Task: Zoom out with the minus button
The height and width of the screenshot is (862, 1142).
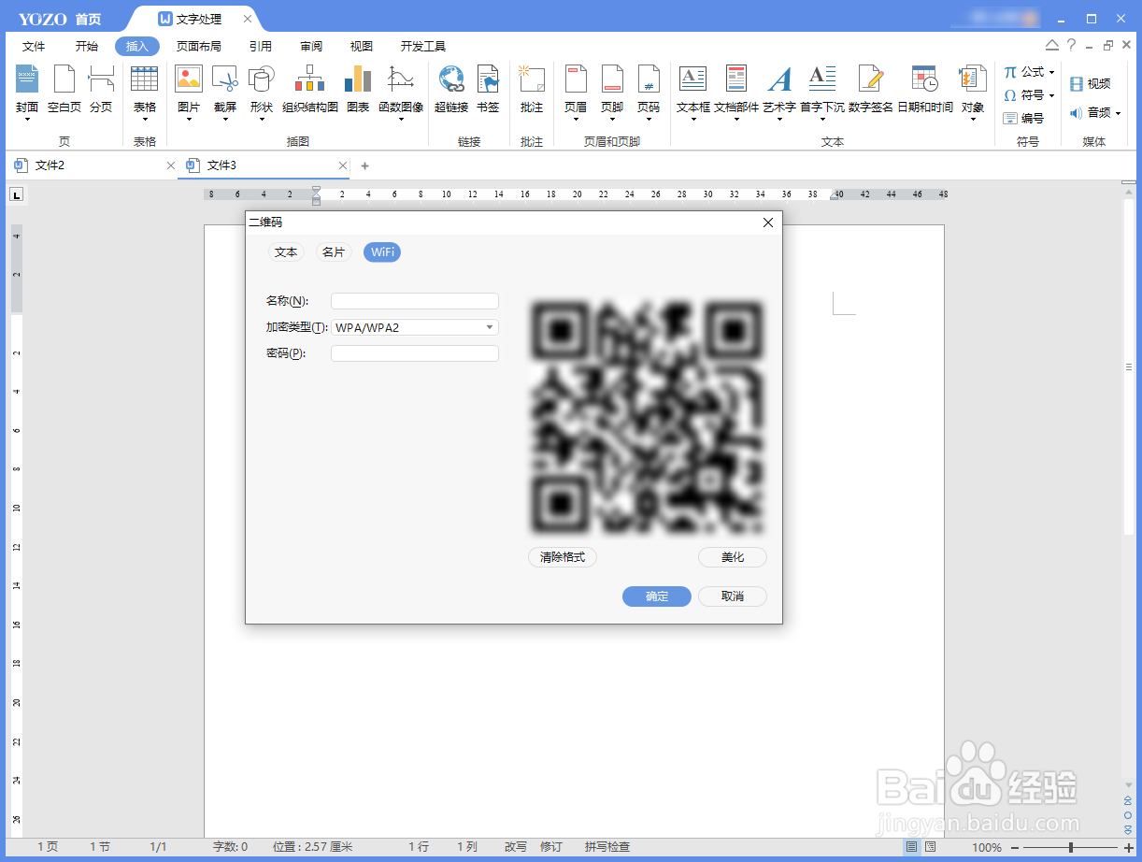Action: tap(1015, 847)
